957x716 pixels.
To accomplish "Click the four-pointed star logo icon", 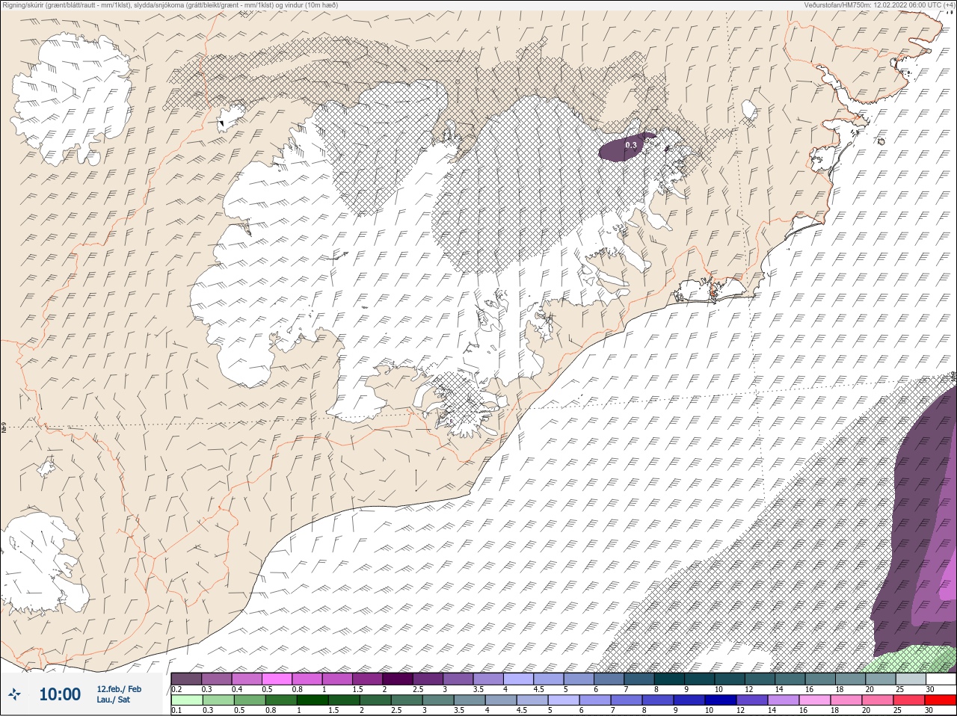I will pos(14,695).
